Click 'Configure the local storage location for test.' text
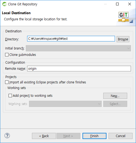136x143 pixels. (36, 19)
